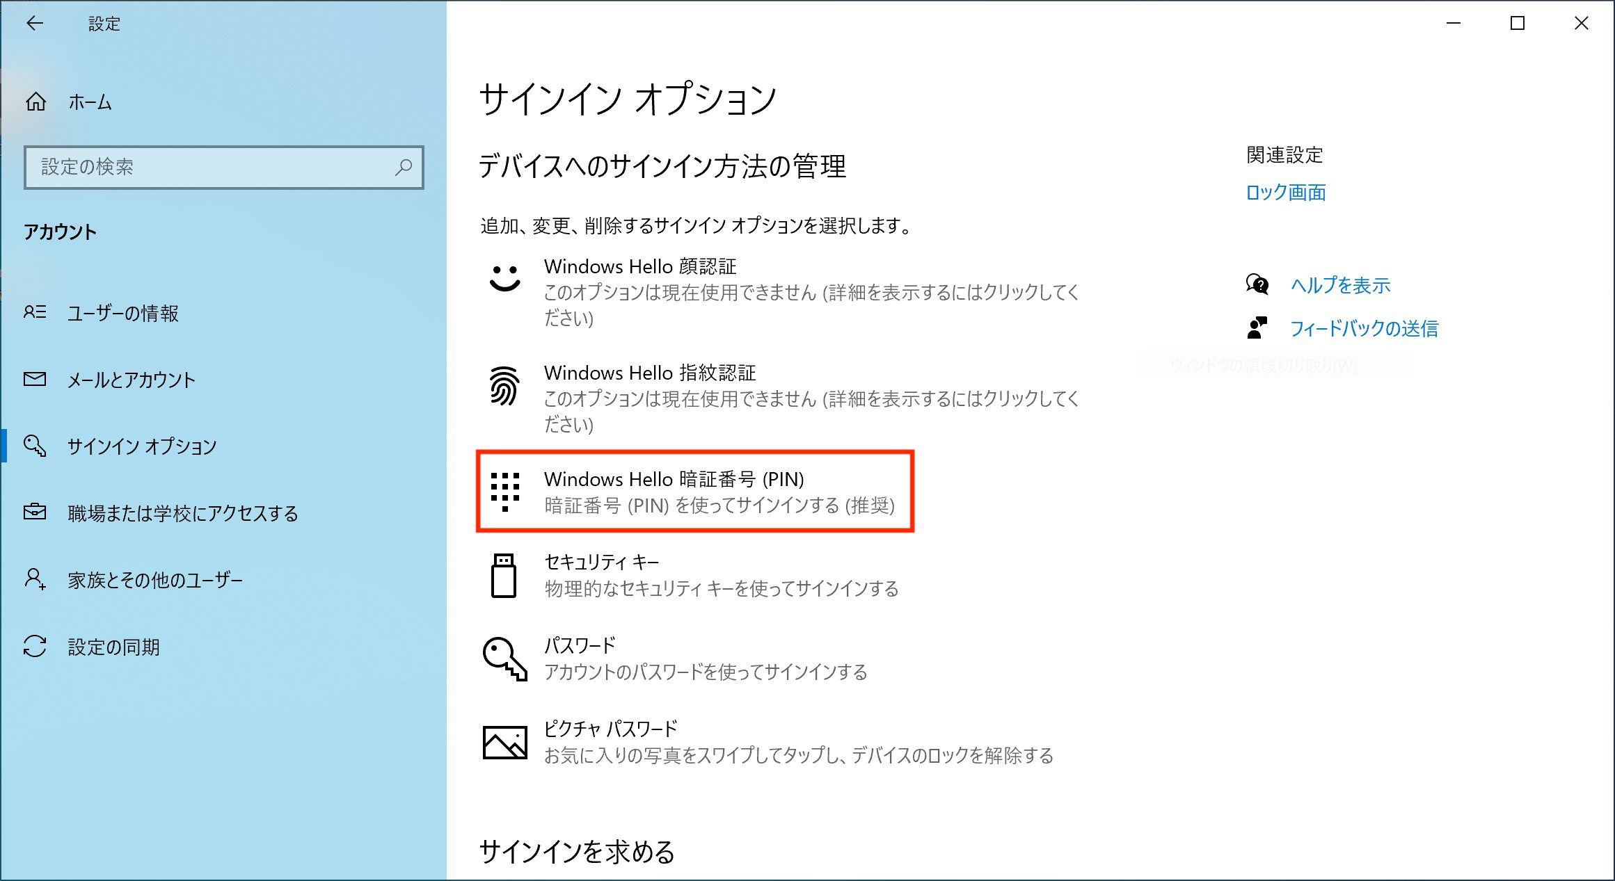
Task: Expand the ピクチャ パスワード option
Action: 783,742
